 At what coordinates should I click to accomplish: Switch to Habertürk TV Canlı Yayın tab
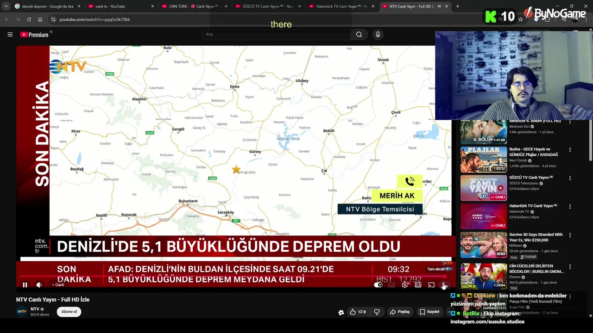click(342, 6)
